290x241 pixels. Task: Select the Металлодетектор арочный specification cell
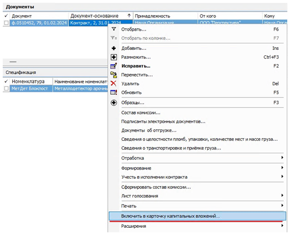[x=80, y=89]
